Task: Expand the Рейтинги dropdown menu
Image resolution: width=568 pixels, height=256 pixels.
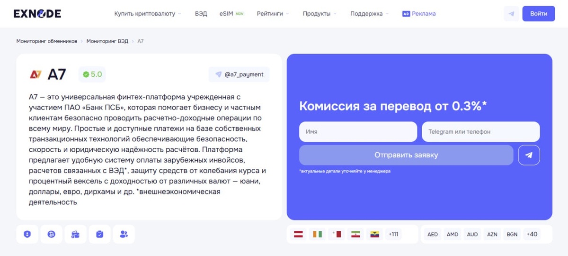Action: [x=273, y=14]
